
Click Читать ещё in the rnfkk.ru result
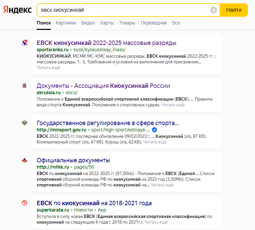(162, 185)
